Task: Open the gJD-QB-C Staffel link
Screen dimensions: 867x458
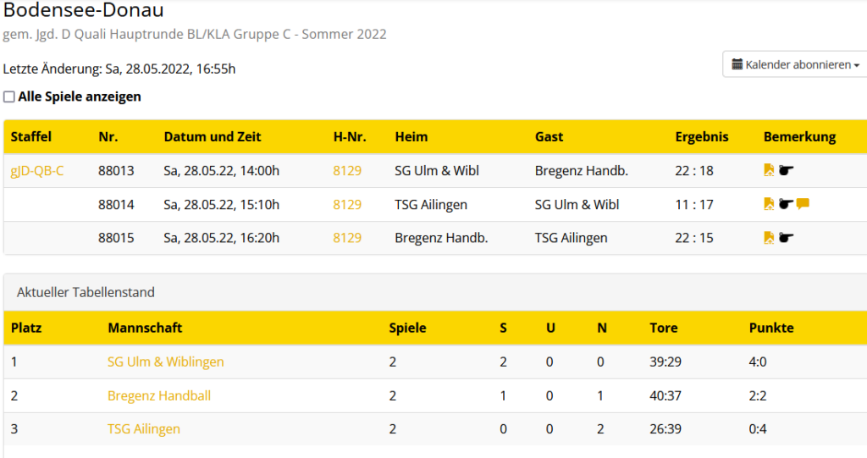Action: click(x=37, y=171)
